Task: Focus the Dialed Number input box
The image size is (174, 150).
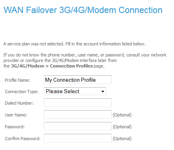Action: tap(78, 103)
